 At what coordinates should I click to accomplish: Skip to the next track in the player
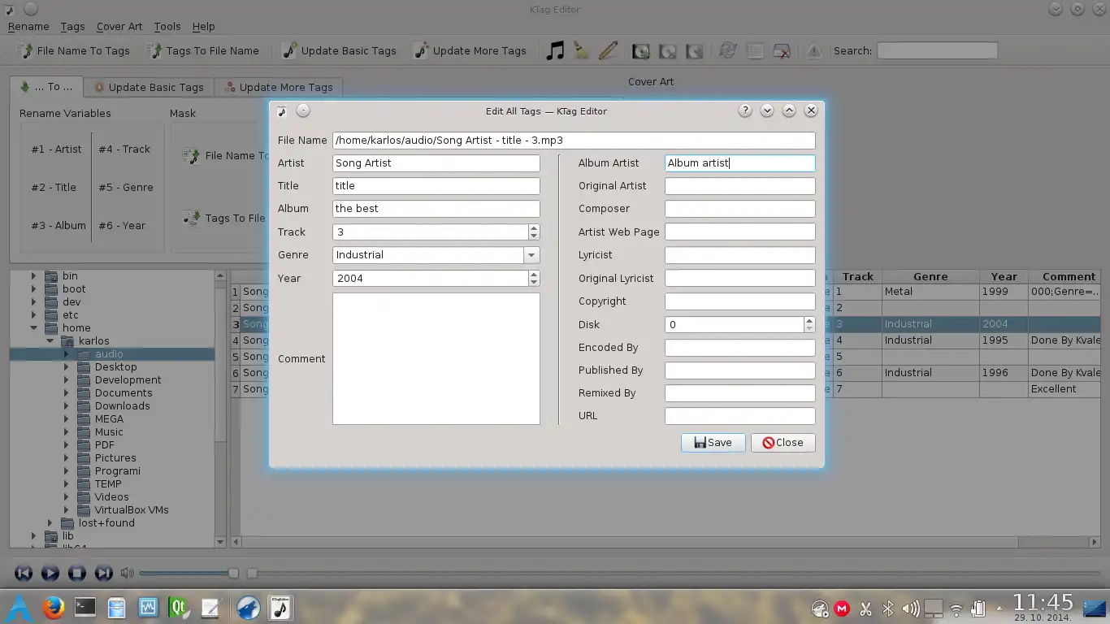click(x=103, y=573)
